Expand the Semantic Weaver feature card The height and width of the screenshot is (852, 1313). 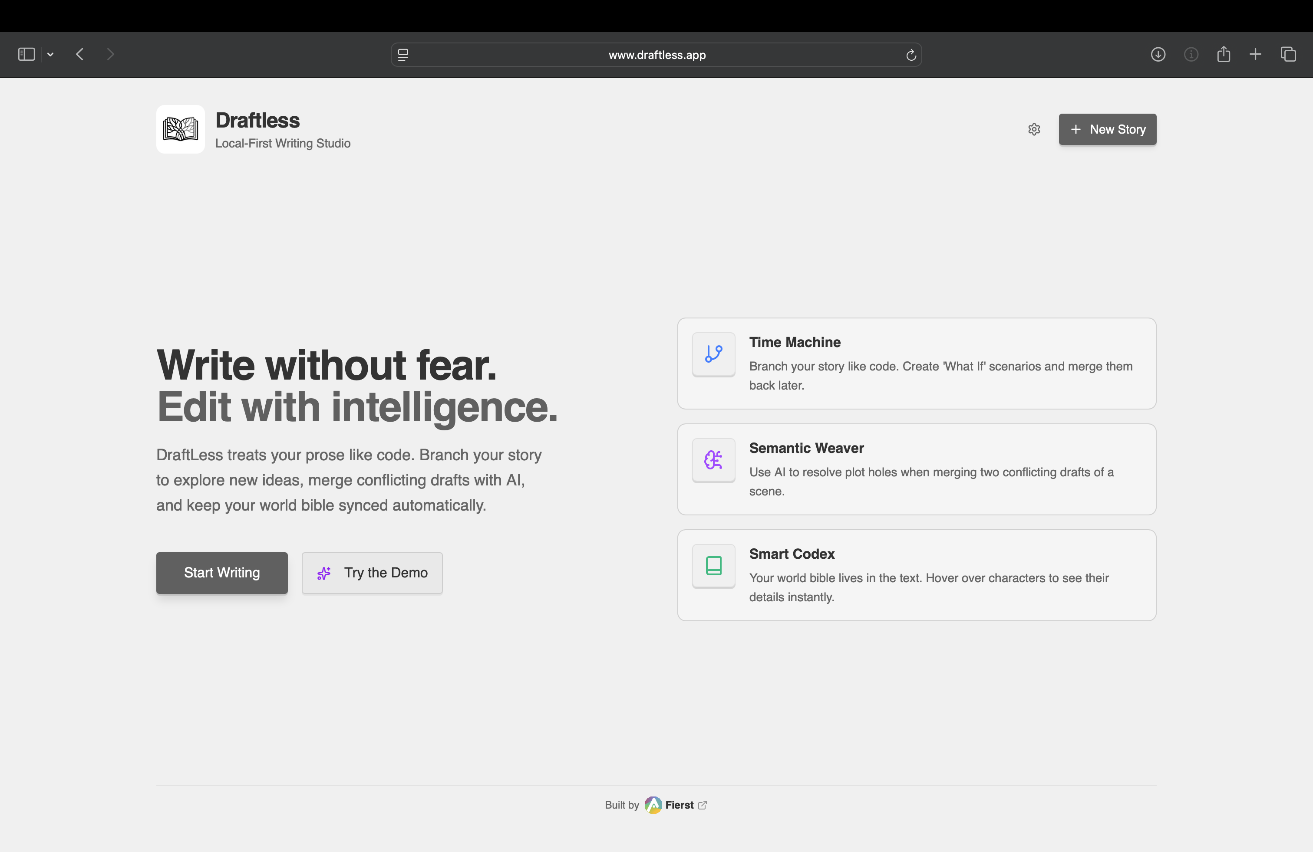[916, 469]
